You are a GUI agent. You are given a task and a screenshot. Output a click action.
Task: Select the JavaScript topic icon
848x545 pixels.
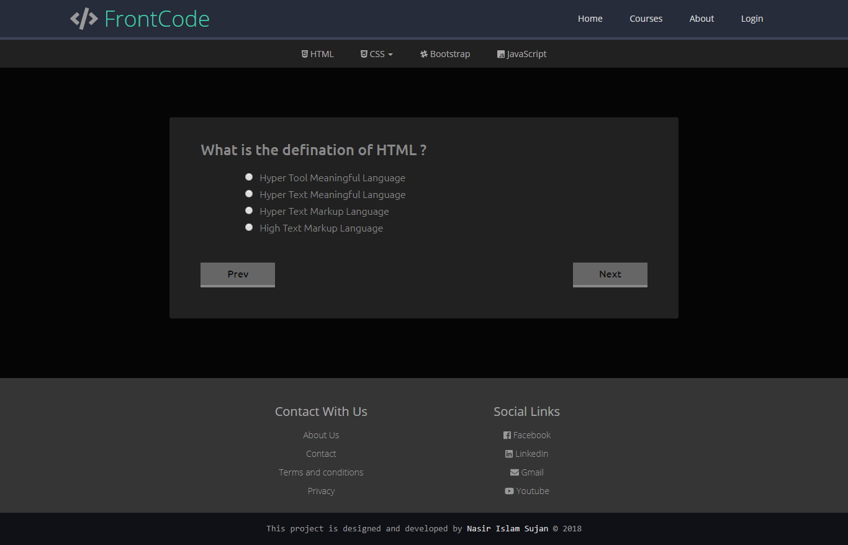[500, 54]
